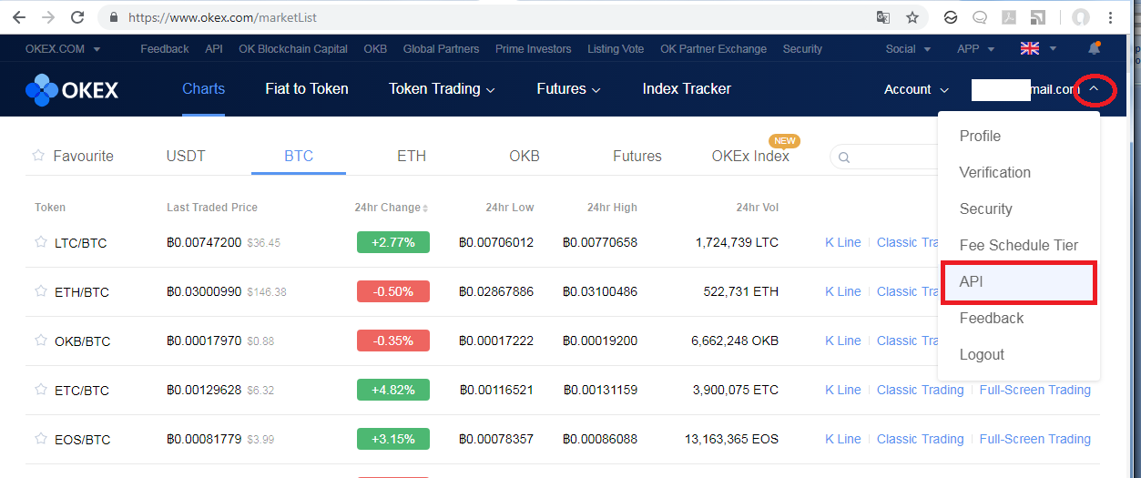This screenshot has width=1141, height=478.
Task: Go back with the browser back arrow
Action: (x=18, y=17)
